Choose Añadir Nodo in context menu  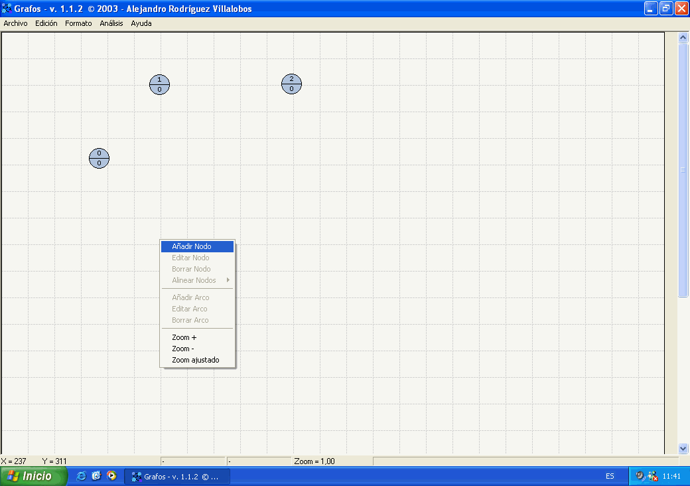pyautogui.click(x=192, y=246)
